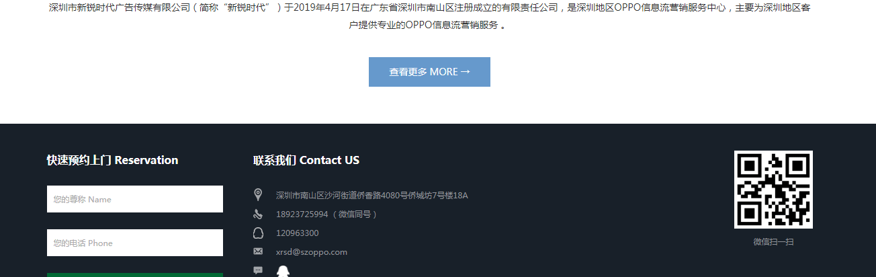876x277 pixels.
Task: Click the 快速预约上门 Reservation heading
Action: [112, 160]
